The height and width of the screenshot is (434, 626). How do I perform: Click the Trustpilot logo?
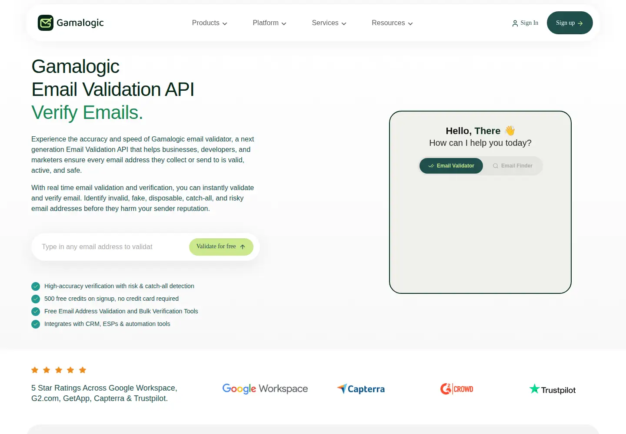553,389
